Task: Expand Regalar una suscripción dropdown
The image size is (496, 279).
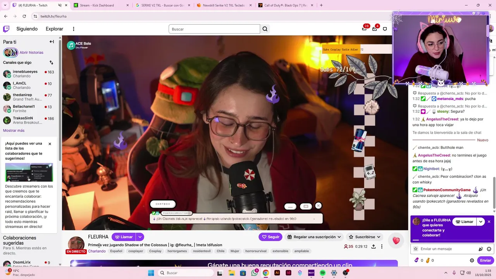Action: [339, 237]
